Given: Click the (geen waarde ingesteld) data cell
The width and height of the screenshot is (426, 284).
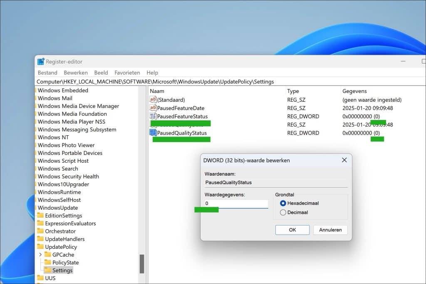Looking at the screenshot, I should click(x=372, y=100).
